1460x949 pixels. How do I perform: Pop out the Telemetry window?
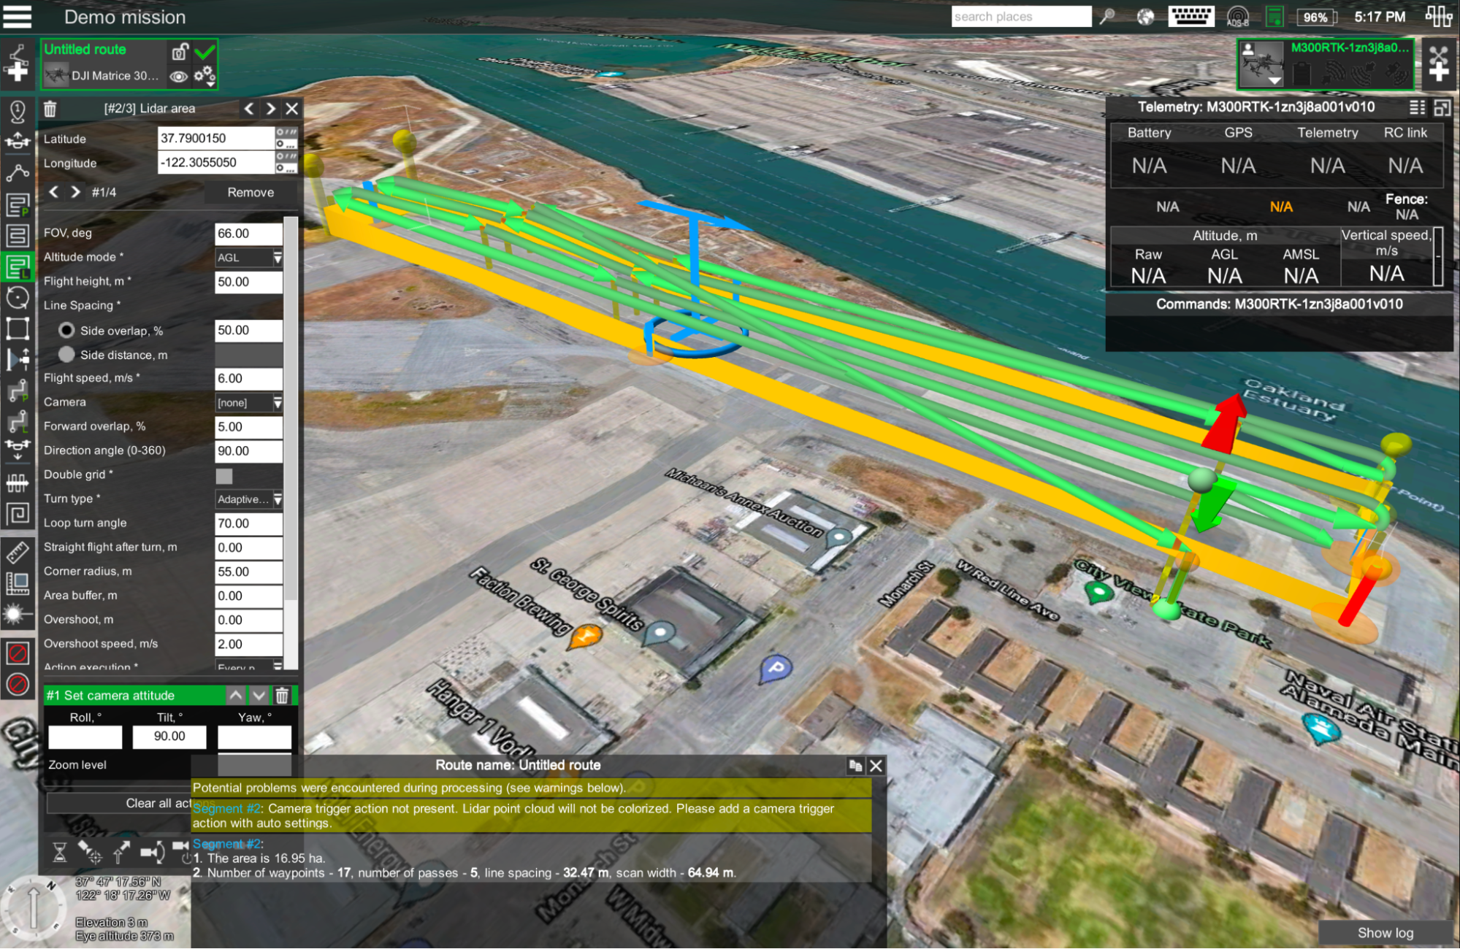tap(1442, 108)
